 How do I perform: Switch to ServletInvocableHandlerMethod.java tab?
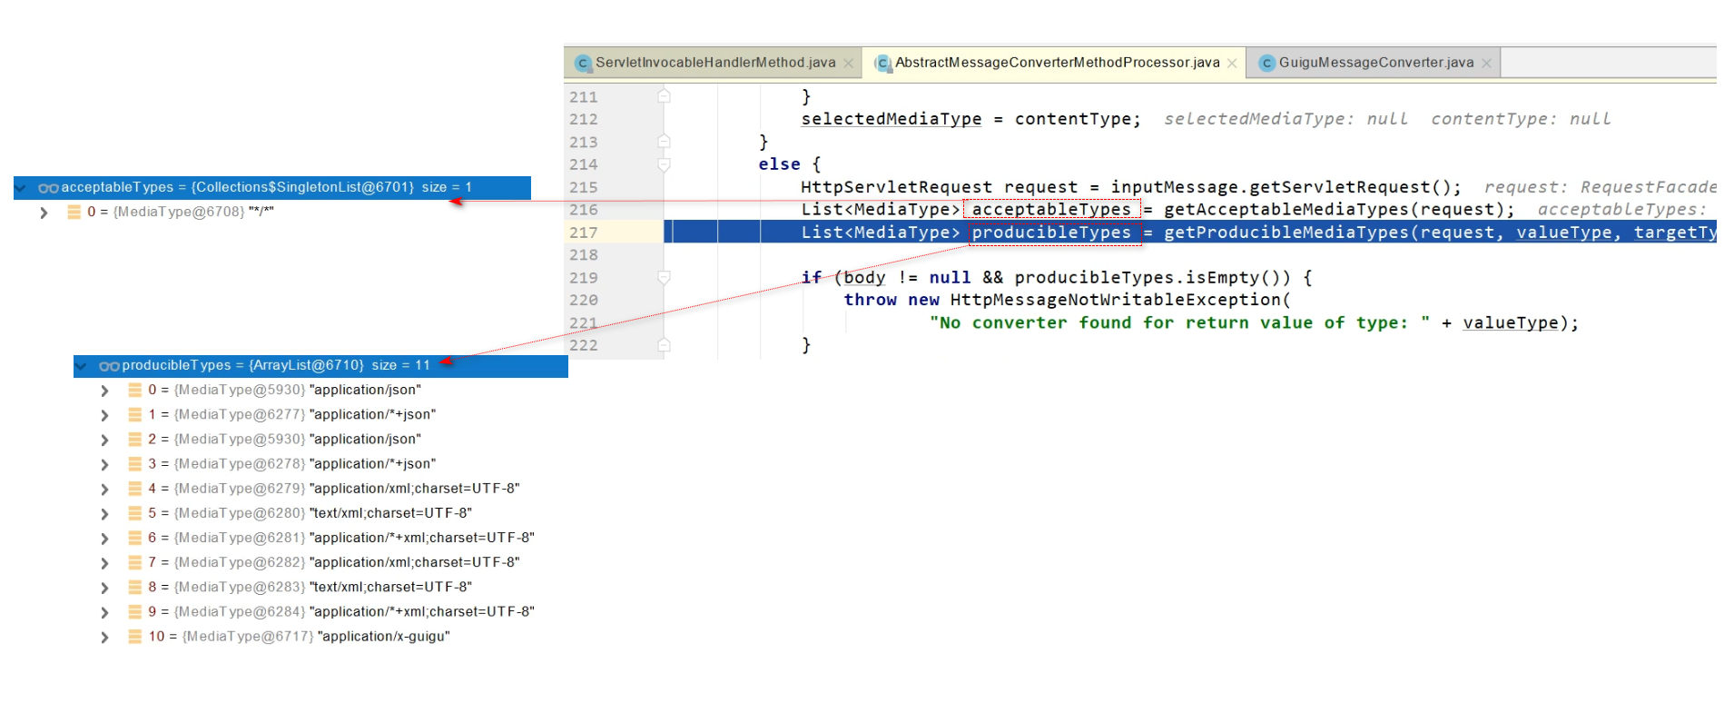click(x=714, y=63)
